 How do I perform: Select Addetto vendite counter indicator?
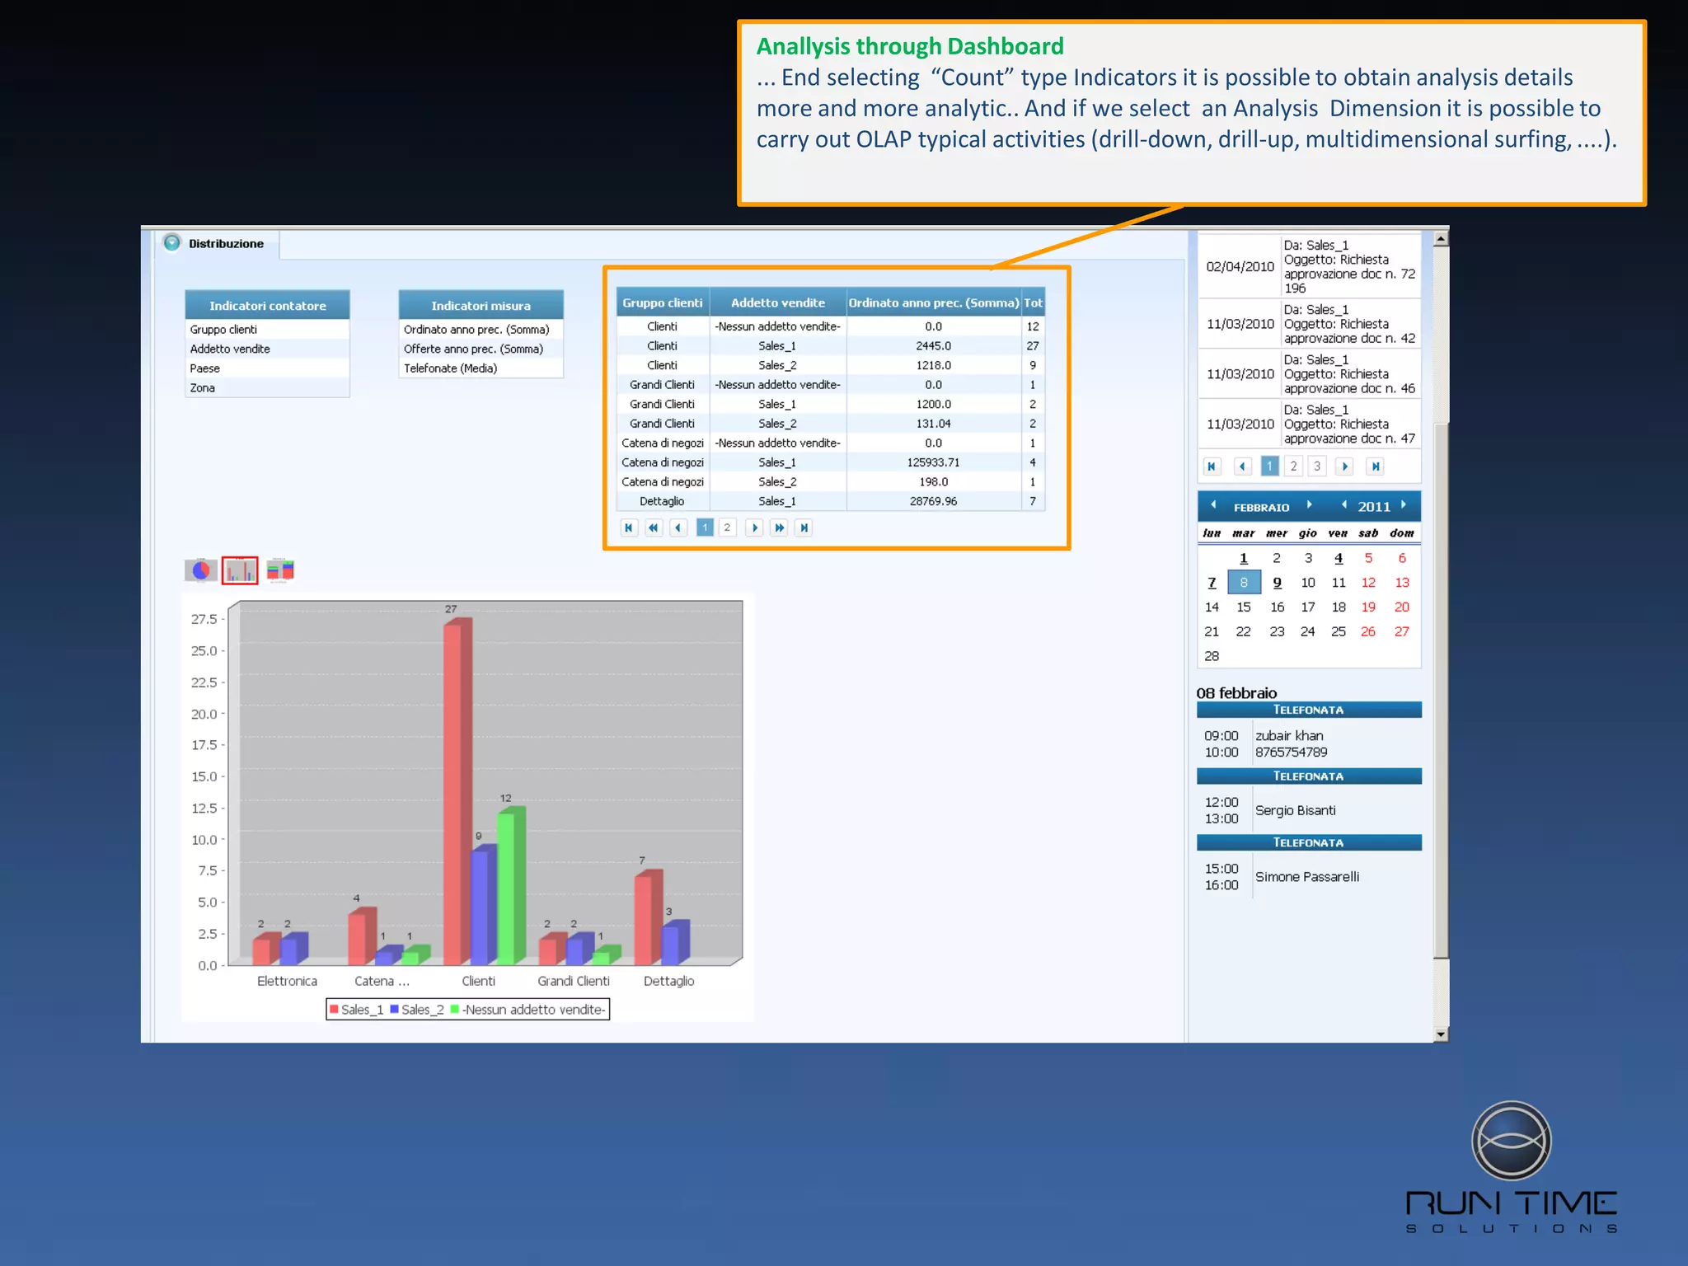tap(267, 349)
